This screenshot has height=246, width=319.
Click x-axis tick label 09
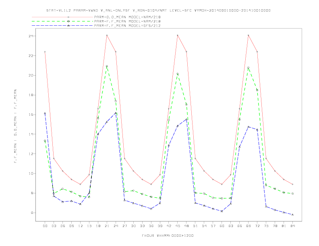tap(72, 226)
